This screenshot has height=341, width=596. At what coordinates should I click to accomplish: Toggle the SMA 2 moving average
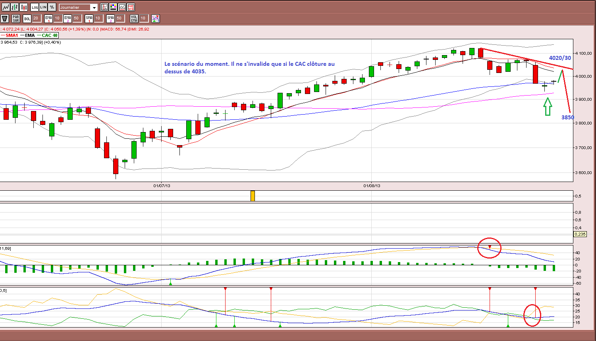click(110, 18)
